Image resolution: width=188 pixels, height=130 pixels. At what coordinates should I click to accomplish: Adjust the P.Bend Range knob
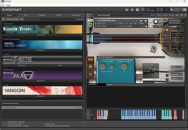tap(124, 67)
